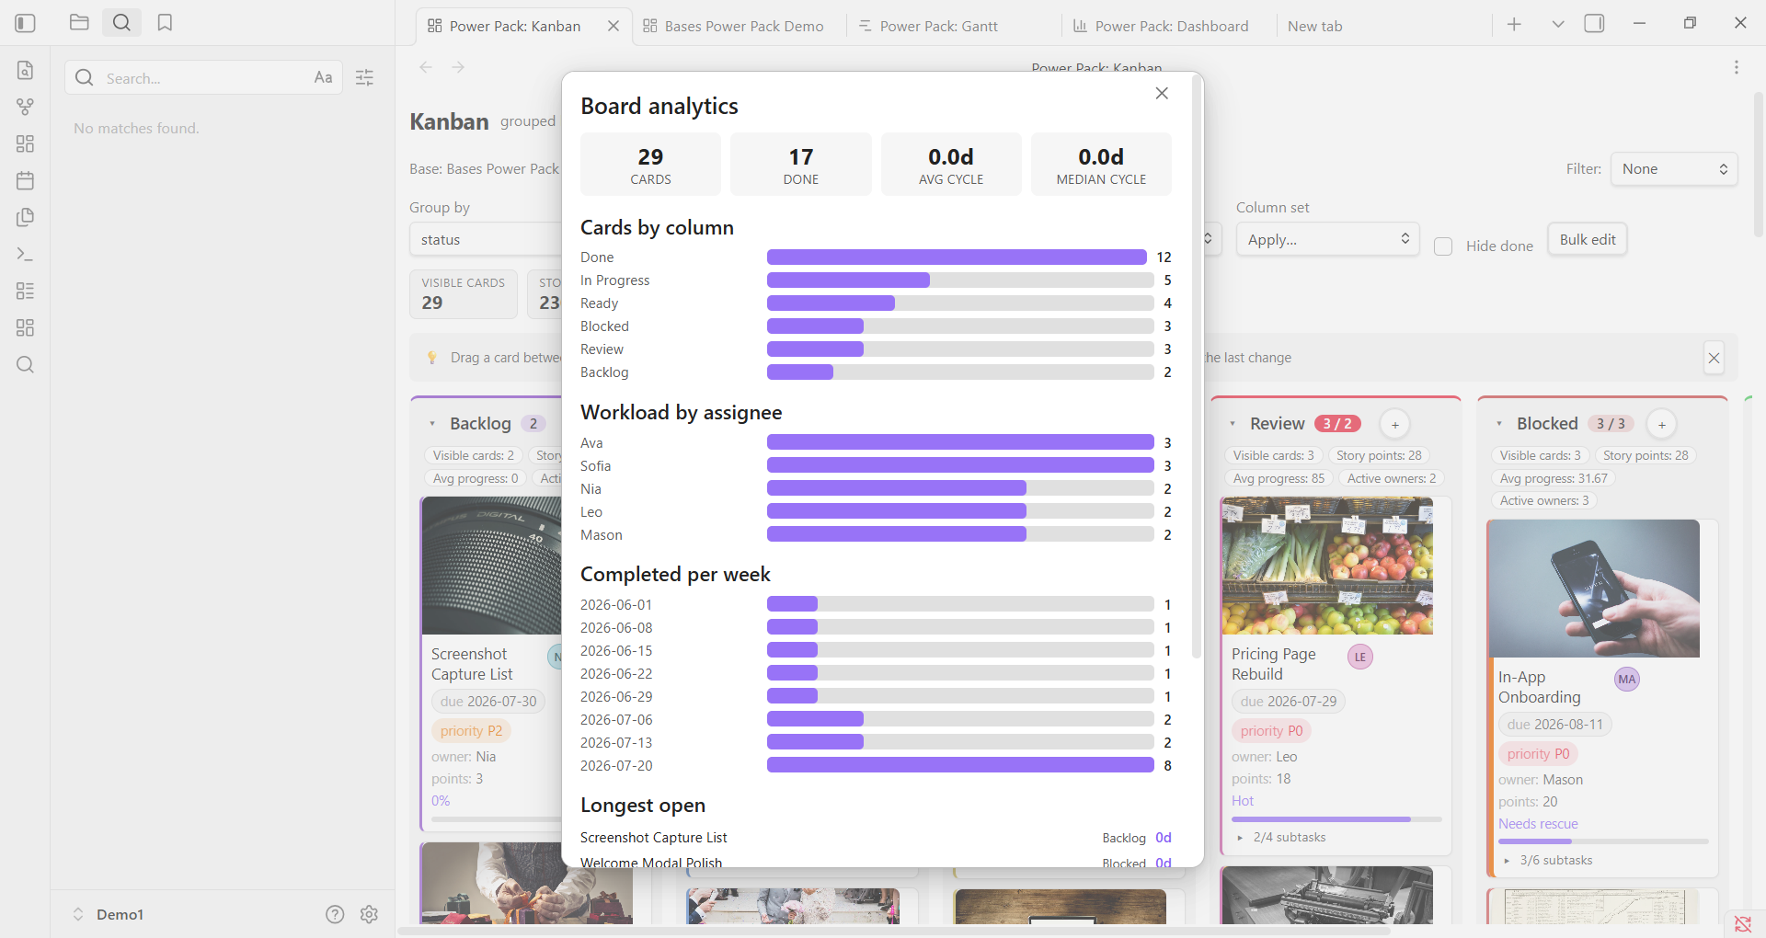Collapse the Blocked column
Screen dimensions: 1766x938
tap(1499, 424)
